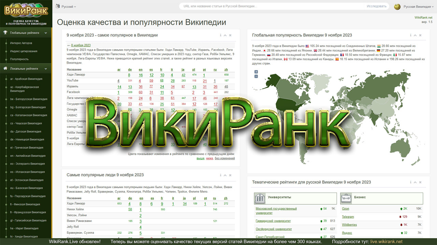Open the Ozon link under Бизнес
The height and width of the screenshot is (245, 437).
coord(346,209)
